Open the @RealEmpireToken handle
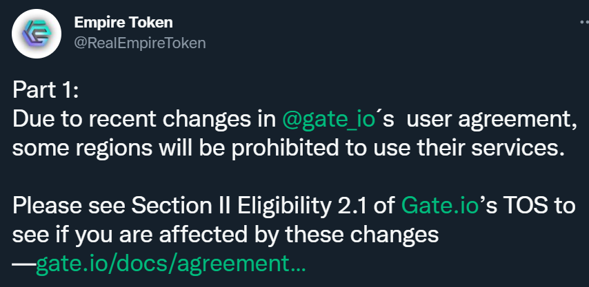Image resolution: width=589 pixels, height=287 pixels. pos(140,43)
